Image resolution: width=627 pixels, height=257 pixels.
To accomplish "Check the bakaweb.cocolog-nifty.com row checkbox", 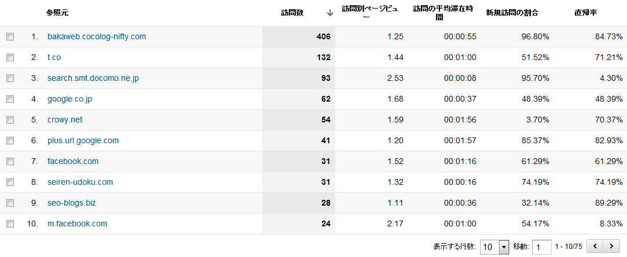I will point(10,36).
